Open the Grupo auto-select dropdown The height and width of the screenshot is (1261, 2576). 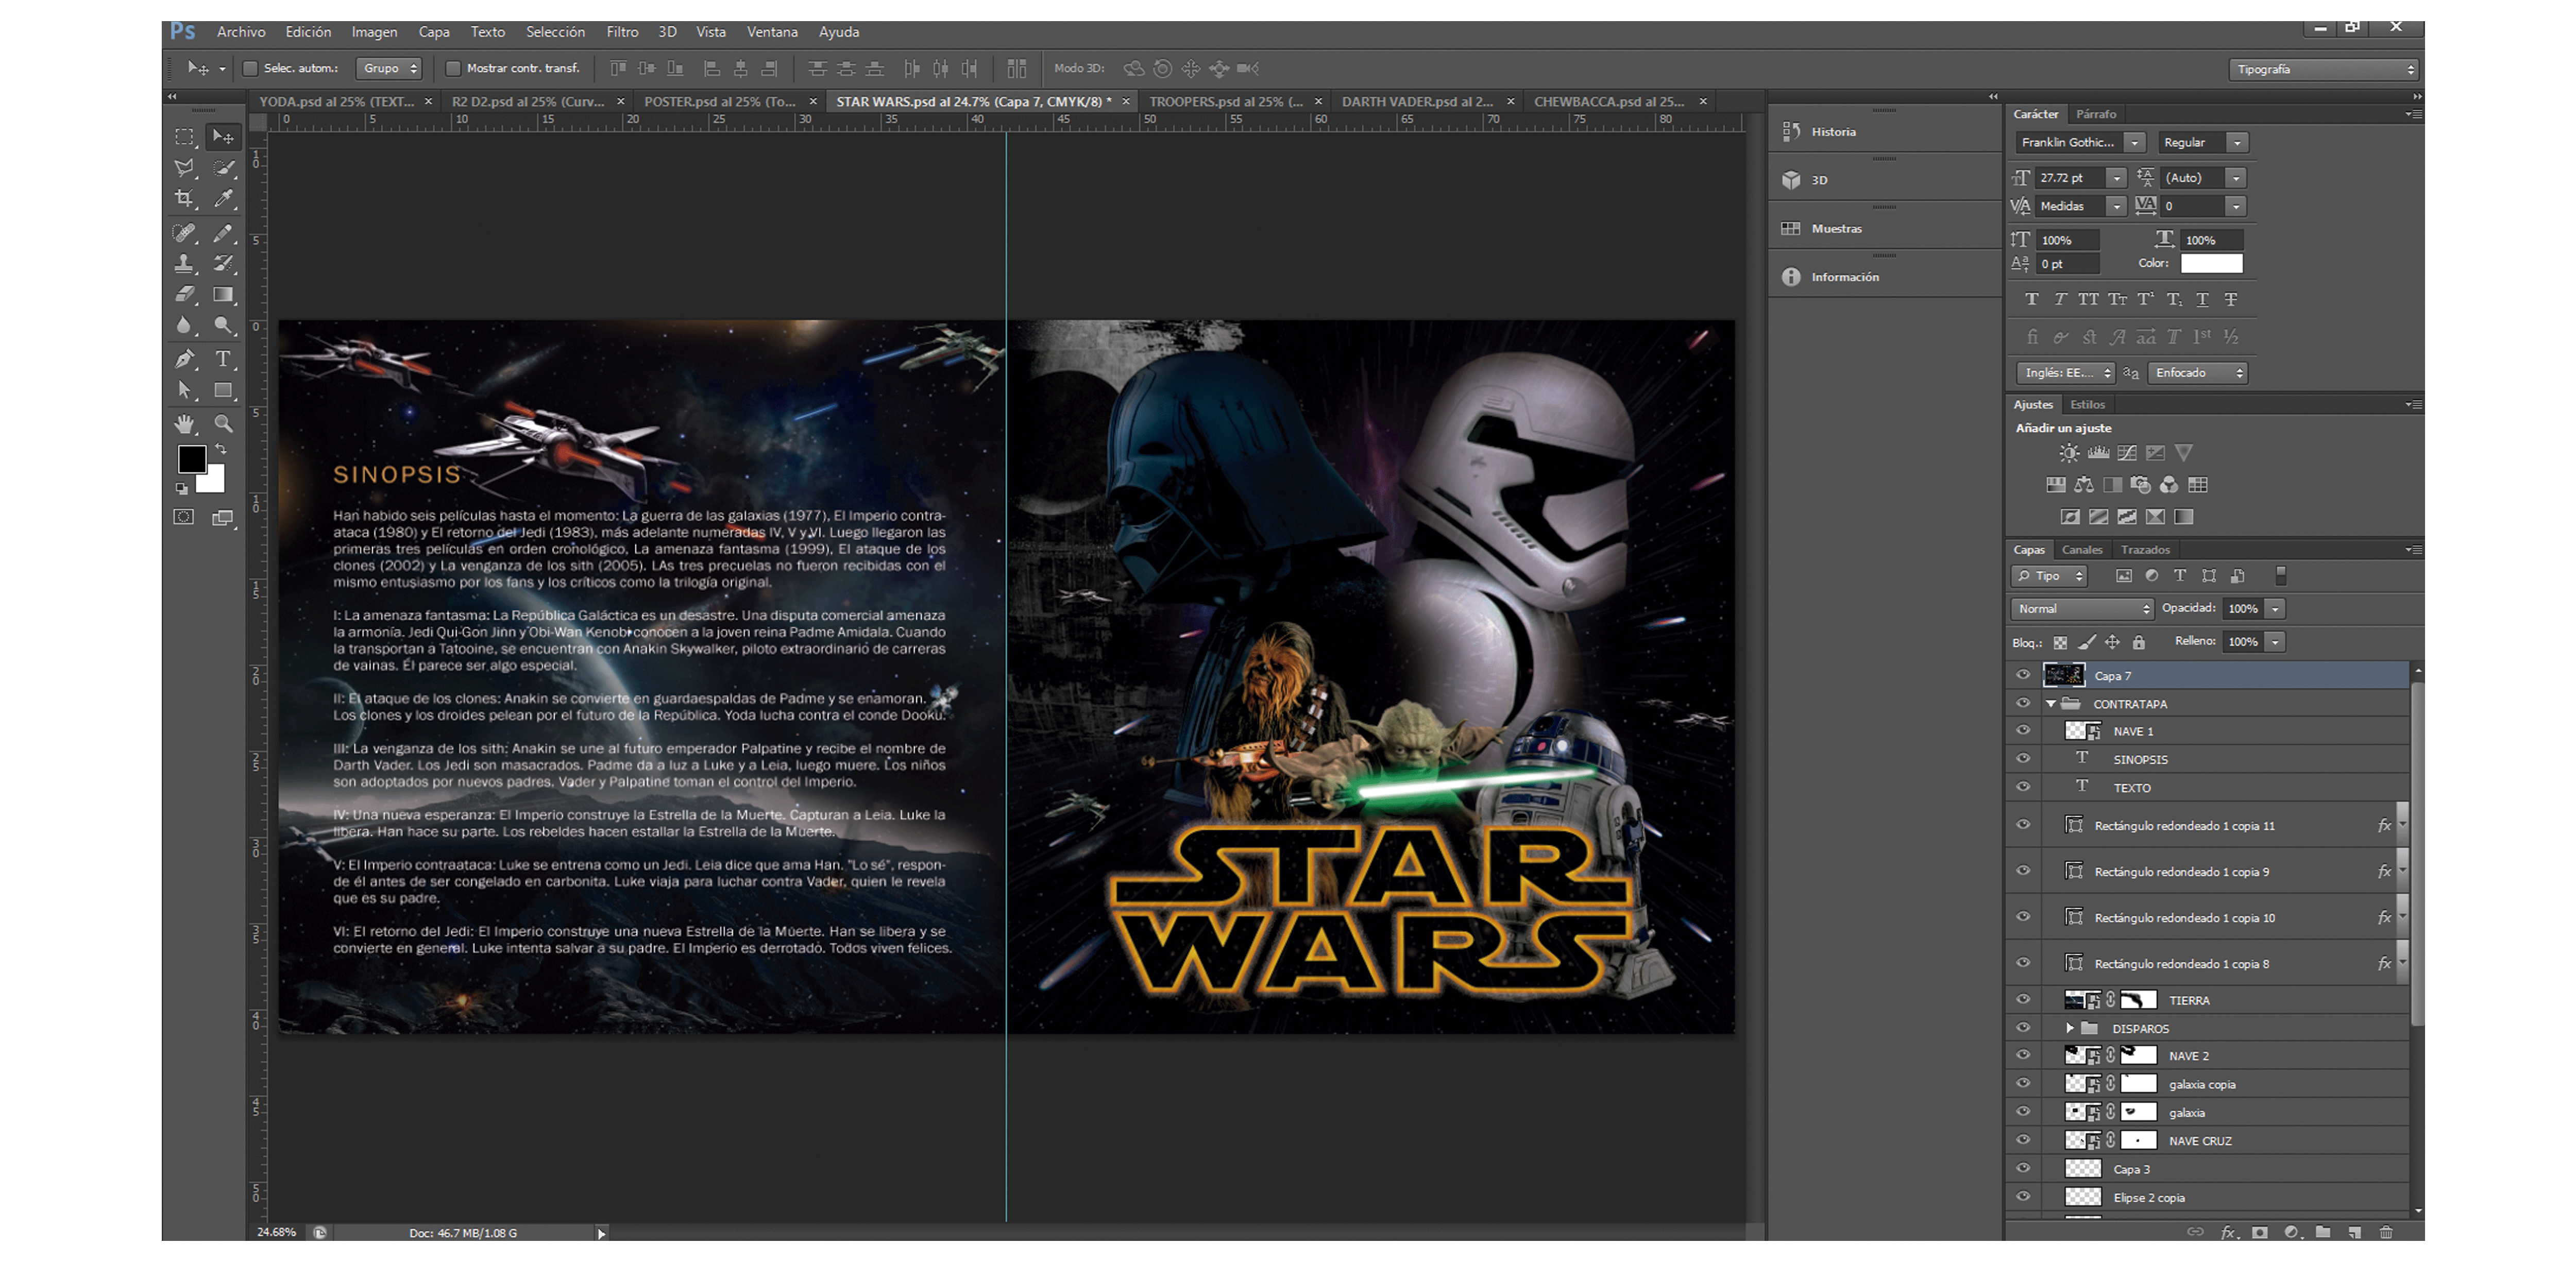tap(389, 69)
